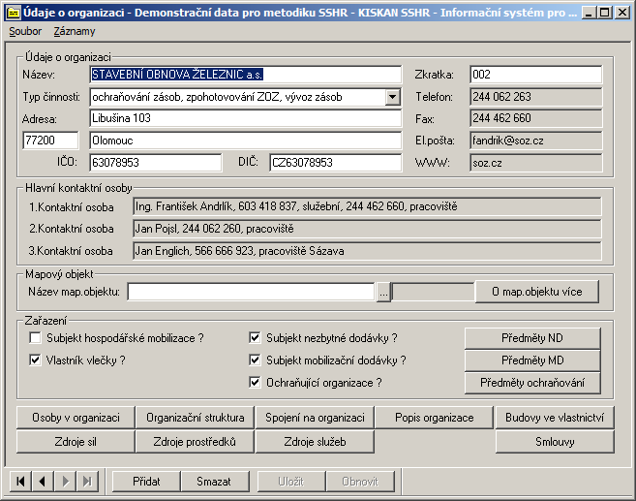Viewport: 636px width, 501px height.
Task: Open Popis organizace
Action: 434,418
